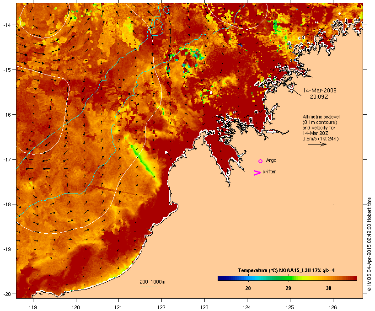Click longitude axis label 124
This screenshot has width=375, height=311.
tap(247, 307)
